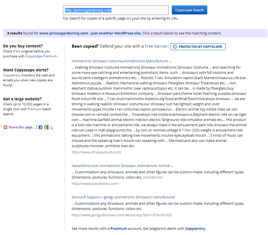The height and width of the screenshot is (235, 268).
Task: Click the URL text http://www.dinosaursuit.com/
Action: (x=96, y=152)
